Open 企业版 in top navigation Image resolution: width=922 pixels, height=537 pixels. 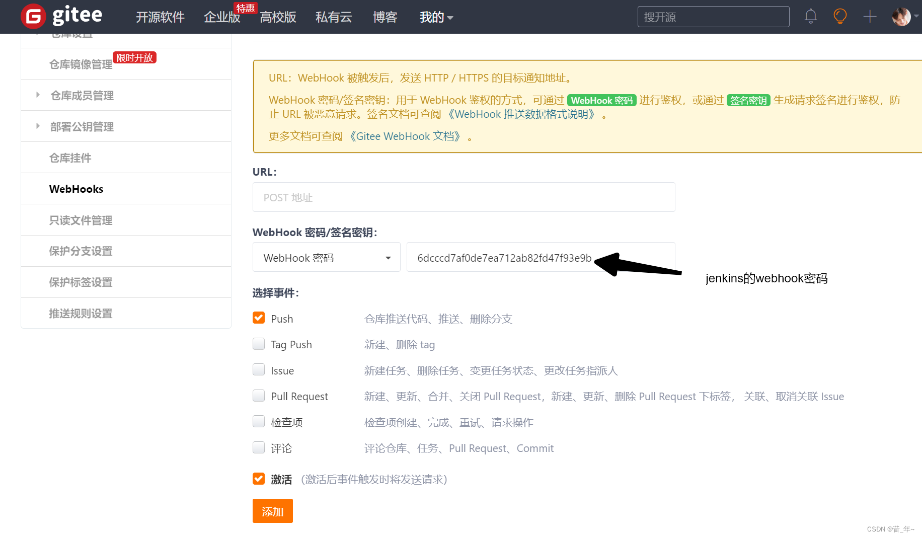point(222,17)
